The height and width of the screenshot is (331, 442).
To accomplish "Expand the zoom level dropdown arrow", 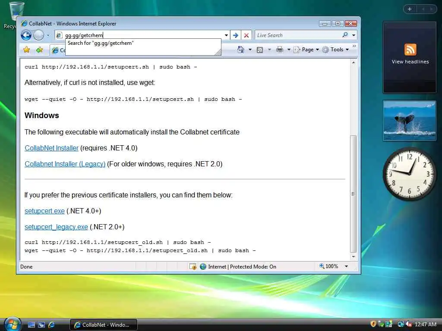I will pos(347,266).
